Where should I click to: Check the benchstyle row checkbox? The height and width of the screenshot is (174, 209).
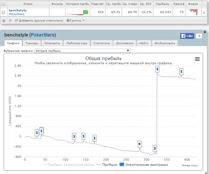point(4,12)
